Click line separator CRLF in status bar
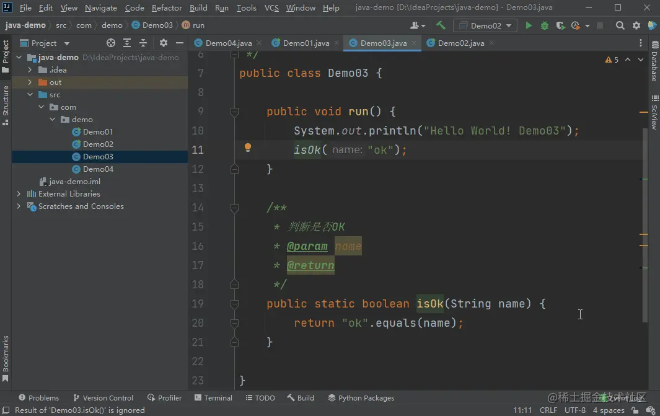660x416 pixels. pos(548,410)
